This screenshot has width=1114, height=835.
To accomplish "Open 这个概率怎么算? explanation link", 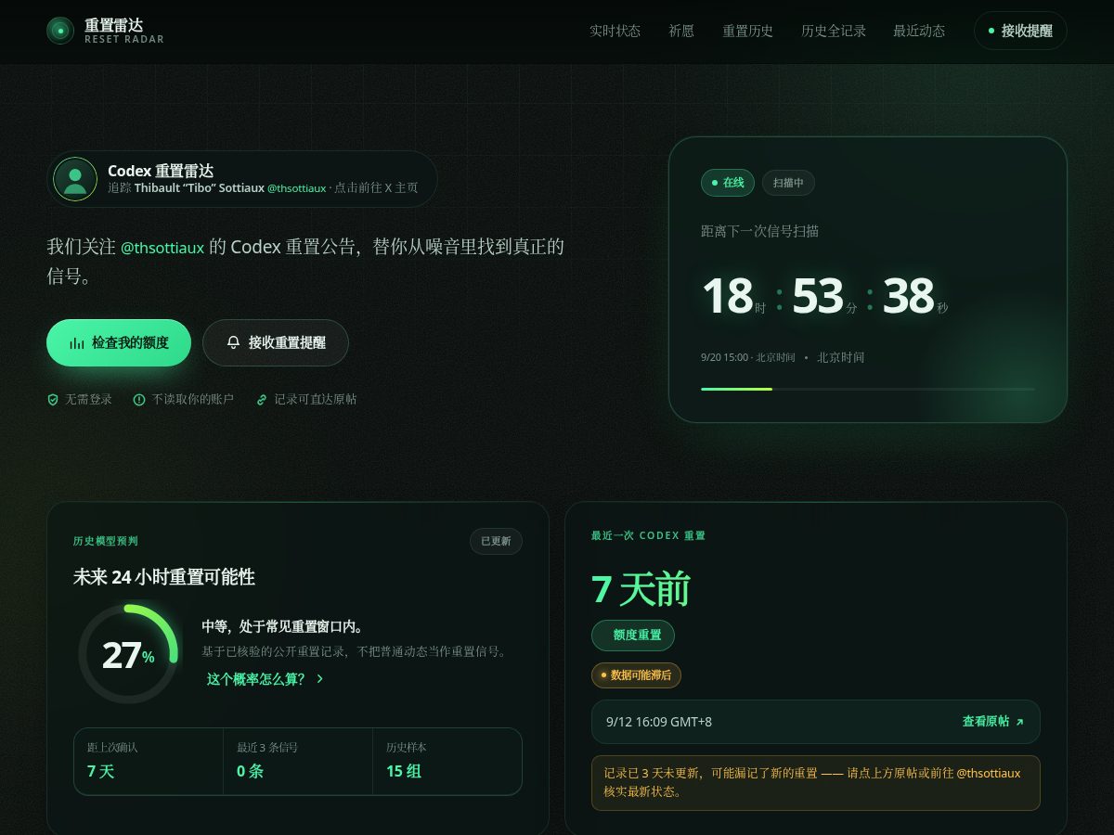I will (x=266, y=679).
